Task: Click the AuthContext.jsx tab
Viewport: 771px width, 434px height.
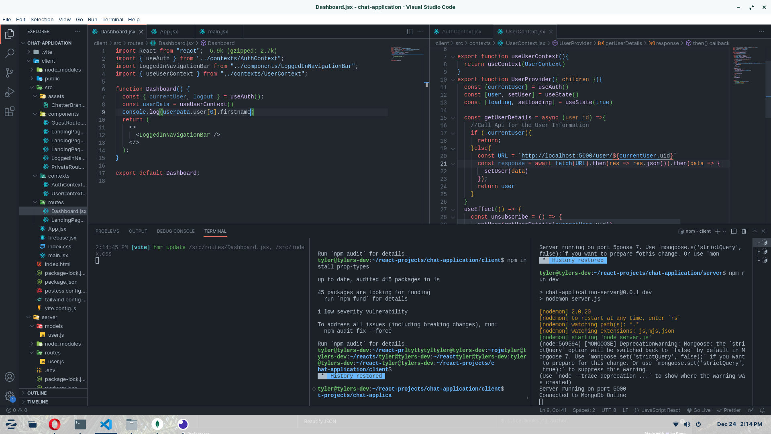Action: point(460,31)
